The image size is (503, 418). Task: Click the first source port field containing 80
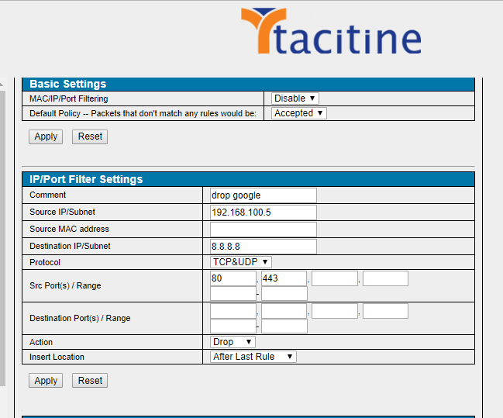[x=233, y=278]
